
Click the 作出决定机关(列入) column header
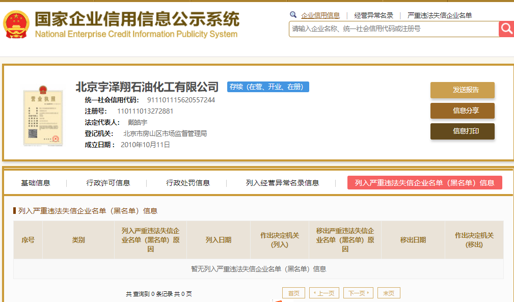pyautogui.click(x=280, y=240)
